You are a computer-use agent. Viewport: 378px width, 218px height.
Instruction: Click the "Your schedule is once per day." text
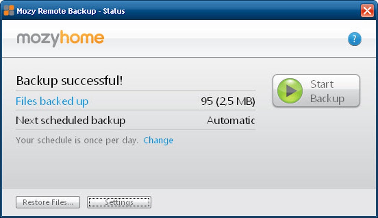[x=77, y=141]
